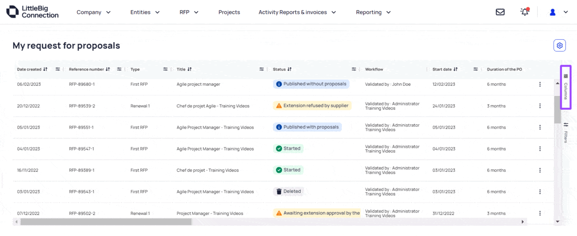Open row actions menu for RFP-89502-2

[x=540, y=213]
